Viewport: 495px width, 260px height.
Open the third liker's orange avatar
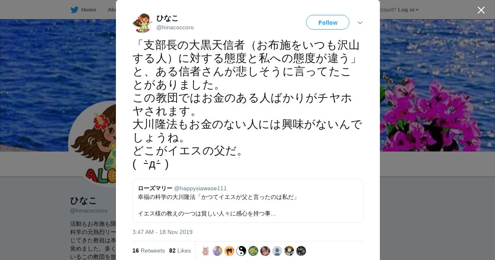click(x=229, y=251)
